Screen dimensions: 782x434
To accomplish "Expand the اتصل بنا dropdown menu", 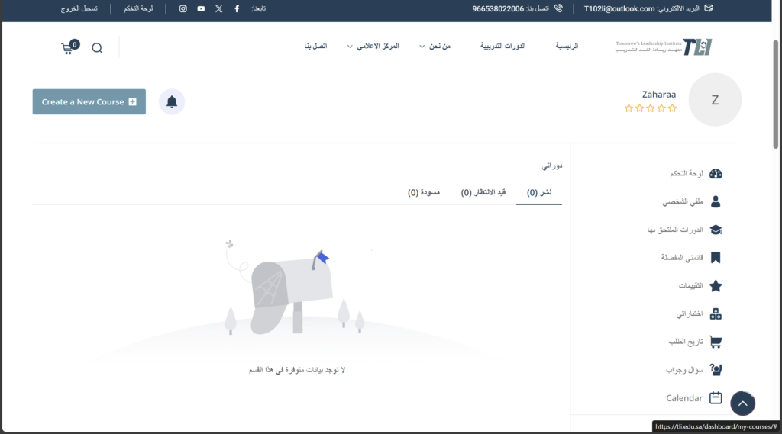I will click(x=315, y=47).
